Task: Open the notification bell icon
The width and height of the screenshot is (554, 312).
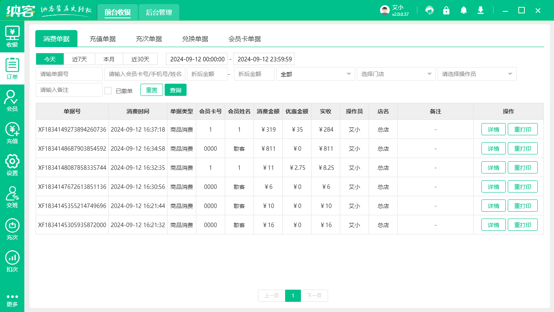Action: point(464,10)
